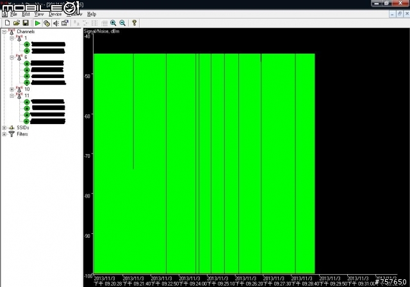Open the Device menu
The image size is (410, 287).
(x=55, y=14)
